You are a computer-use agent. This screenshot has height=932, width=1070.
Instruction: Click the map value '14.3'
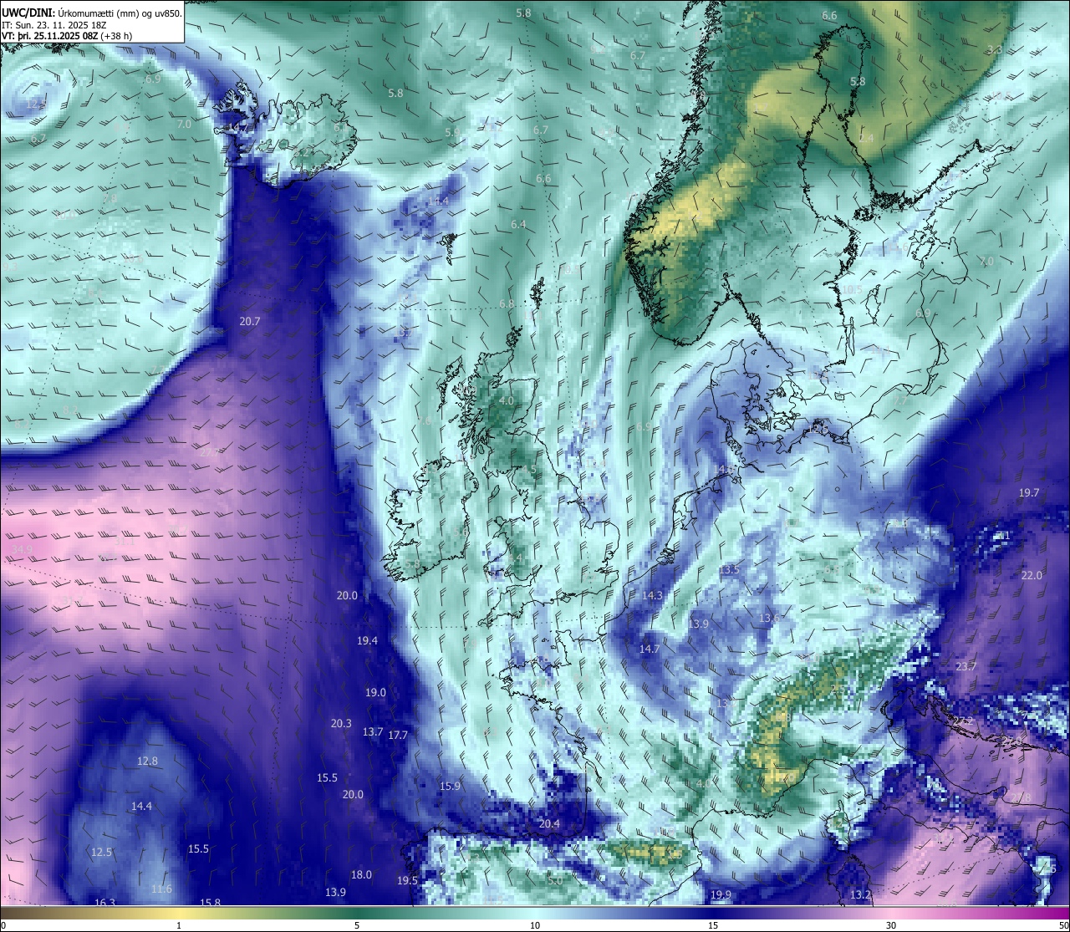pyautogui.click(x=653, y=595)
